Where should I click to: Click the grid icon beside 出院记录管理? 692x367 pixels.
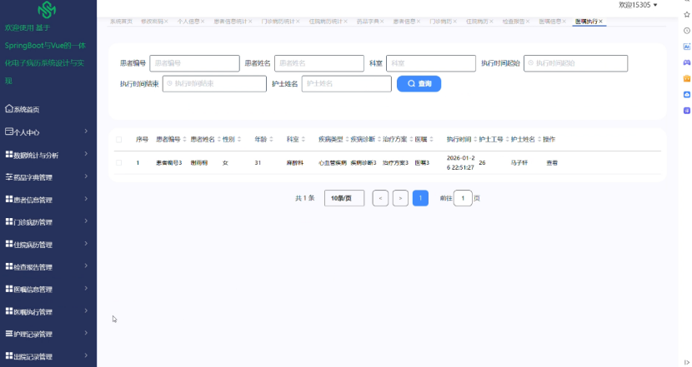pos(9,355)
